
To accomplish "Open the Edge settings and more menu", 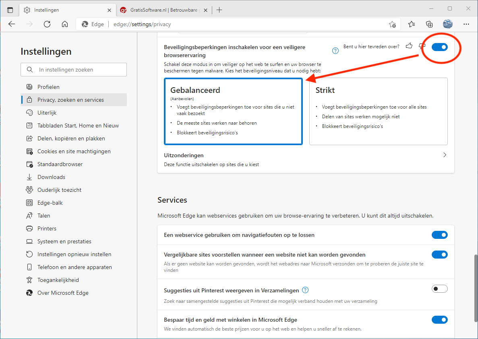I will [466, 24].
